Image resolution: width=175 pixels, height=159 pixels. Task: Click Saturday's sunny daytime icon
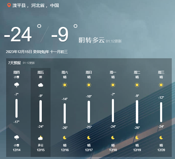tap(65, 85)
